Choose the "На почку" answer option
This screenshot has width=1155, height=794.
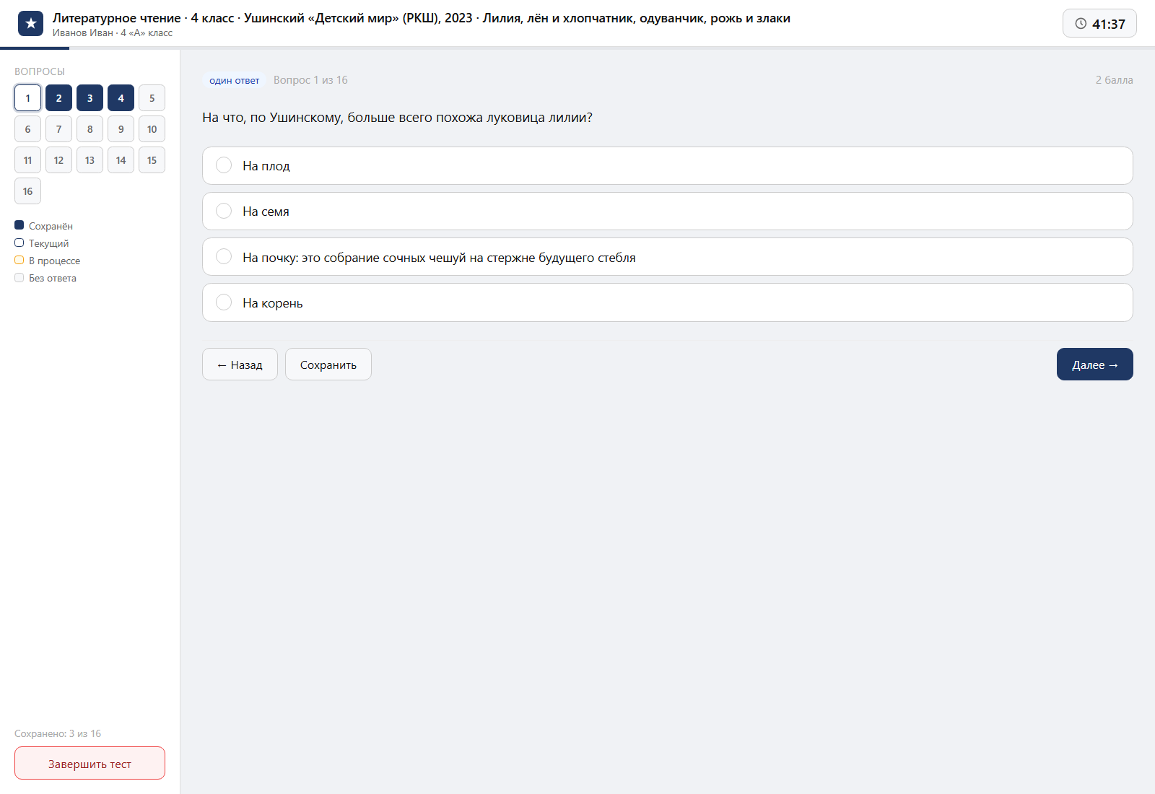(667, 257)
